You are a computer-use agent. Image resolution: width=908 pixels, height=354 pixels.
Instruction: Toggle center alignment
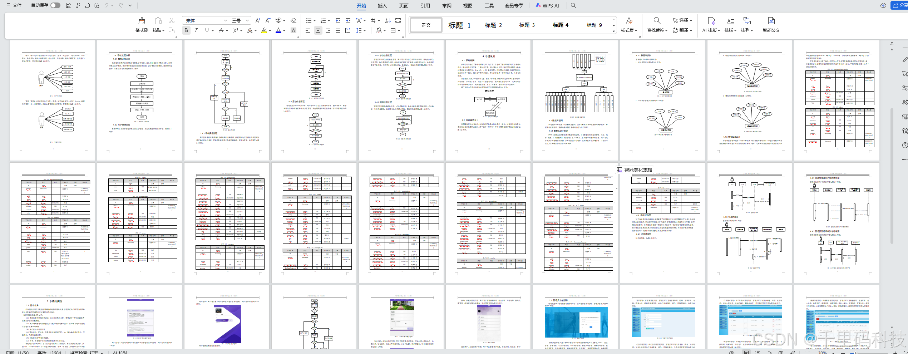pyautogui.click(x=318, y=30)
